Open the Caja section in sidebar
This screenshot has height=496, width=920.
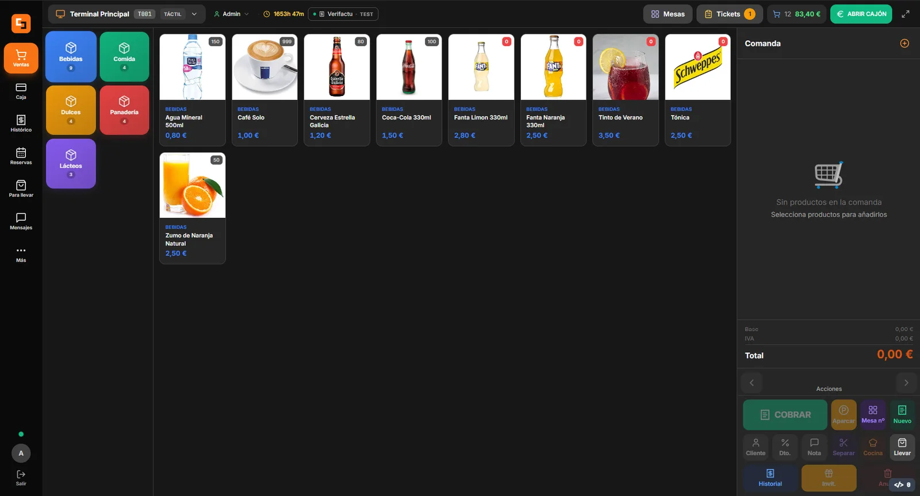click(21, 91)
